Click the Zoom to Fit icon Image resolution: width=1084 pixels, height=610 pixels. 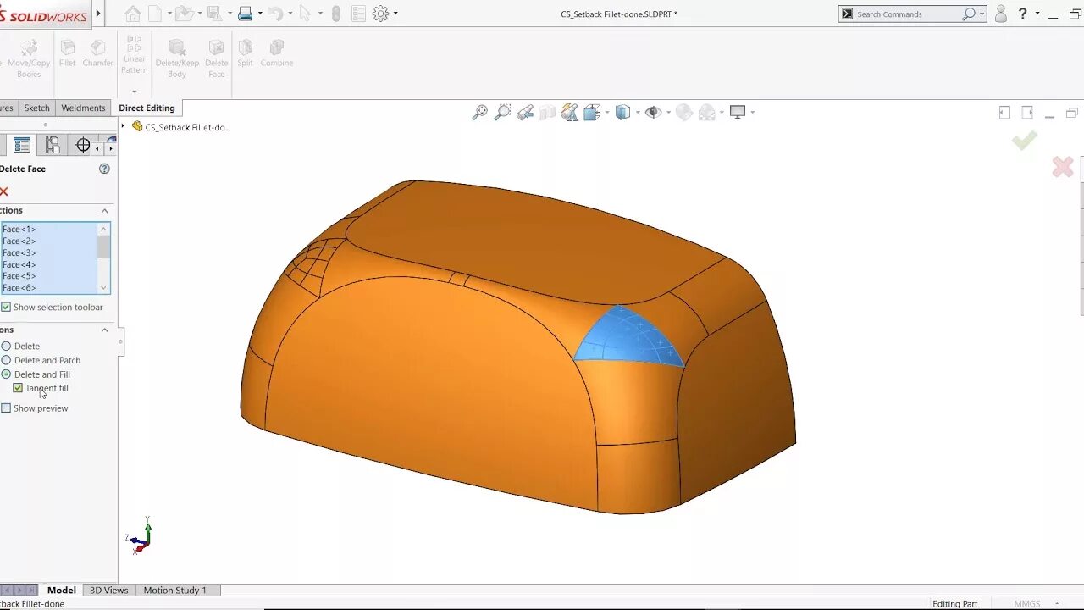[479, 111]
